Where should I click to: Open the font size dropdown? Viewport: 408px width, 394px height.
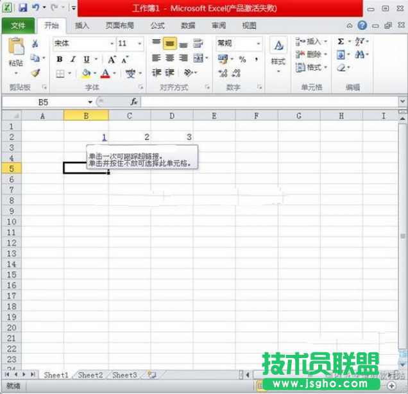(140, 44)
